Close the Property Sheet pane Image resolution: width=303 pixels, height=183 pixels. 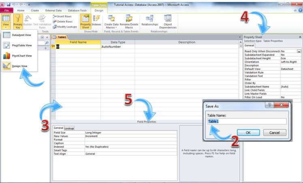[300, 37]
